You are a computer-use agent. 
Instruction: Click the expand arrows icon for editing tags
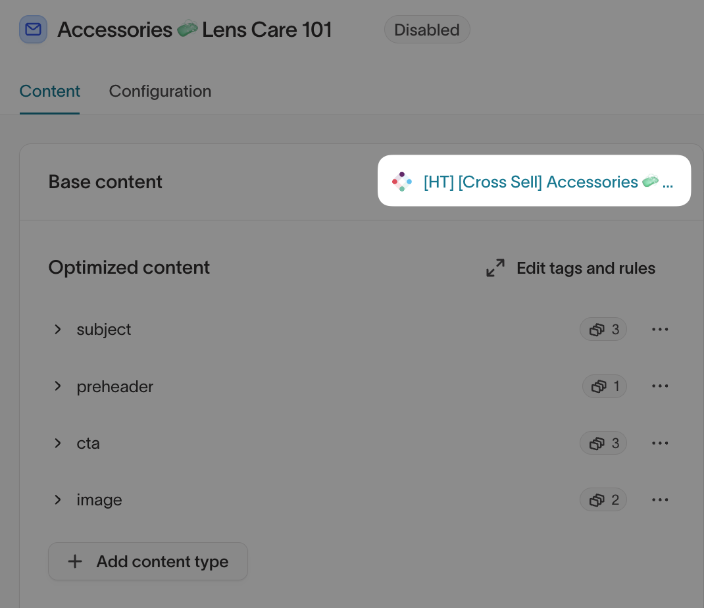[x=495, y=268]
